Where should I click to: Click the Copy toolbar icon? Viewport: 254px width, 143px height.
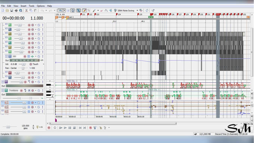point(31,10)
